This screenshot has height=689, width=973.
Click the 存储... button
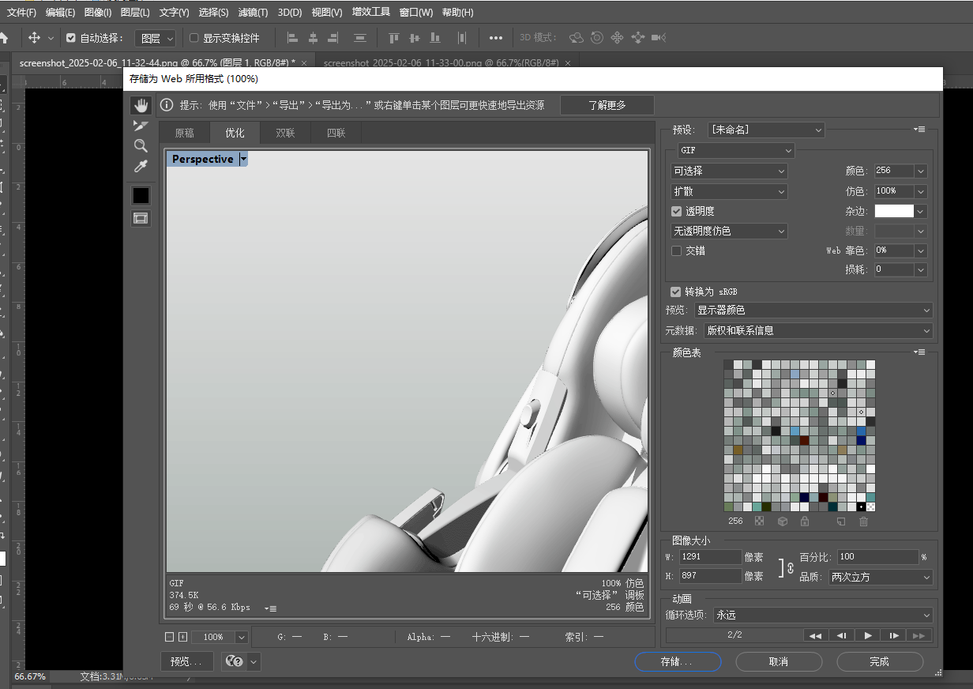pyautogui.click(x=677, y=661)
